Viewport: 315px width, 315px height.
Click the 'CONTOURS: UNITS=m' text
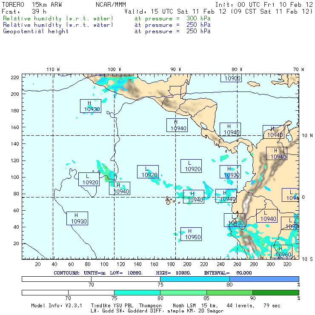point(80,273)
